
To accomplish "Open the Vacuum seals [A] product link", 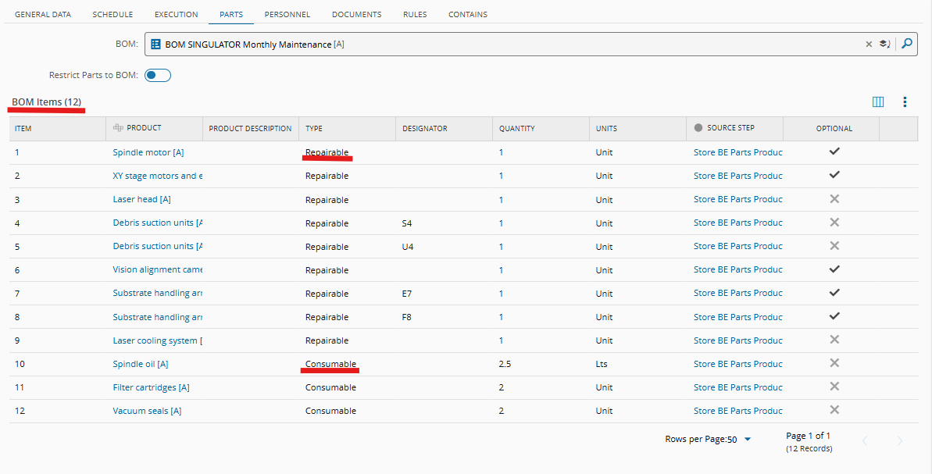I will coord(148,411).
